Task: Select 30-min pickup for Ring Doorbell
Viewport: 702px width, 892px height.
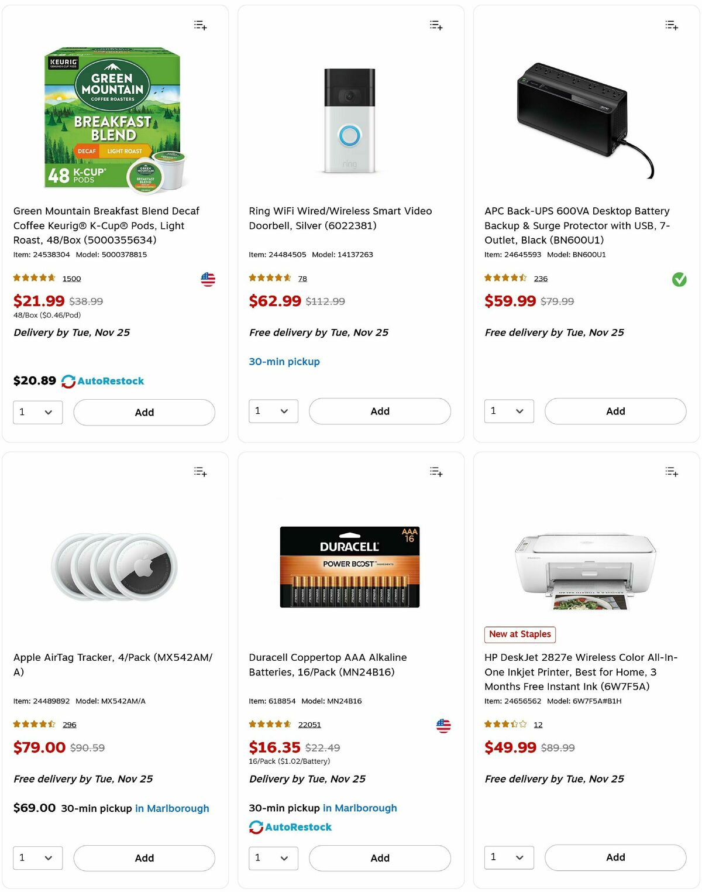Action: [284, 362]
